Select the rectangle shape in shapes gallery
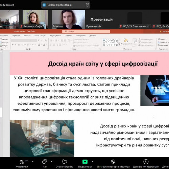The image size is (169, 169). pyautogui.click(x=112, y=40)
